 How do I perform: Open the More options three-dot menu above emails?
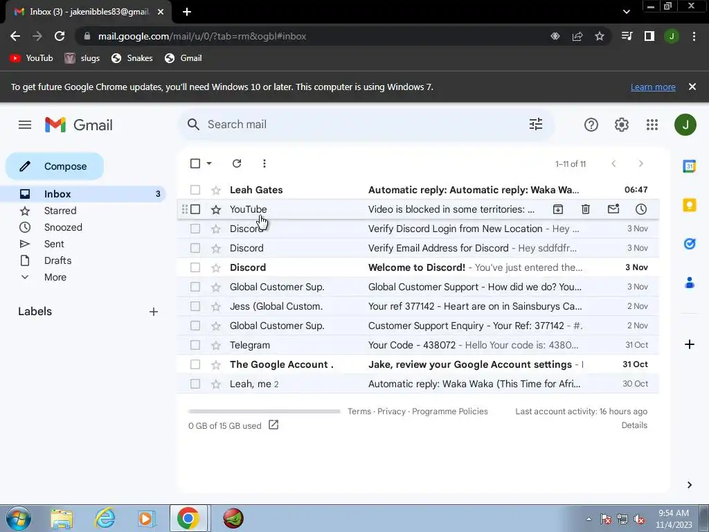tap(264, 163)
